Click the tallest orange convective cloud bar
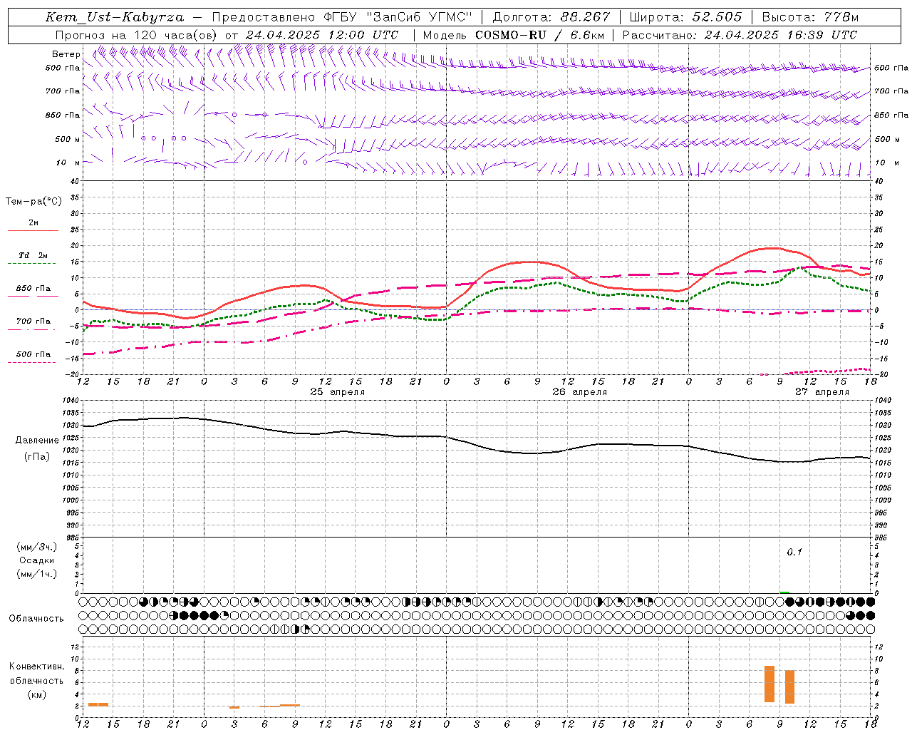The width and height of the screenshot is (912, 730). [x=769, y=684]
